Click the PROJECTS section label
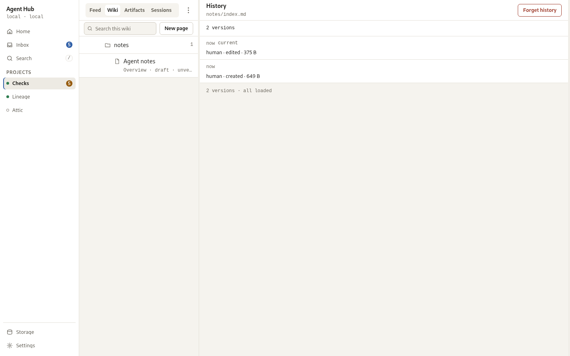 coord(19,72)
